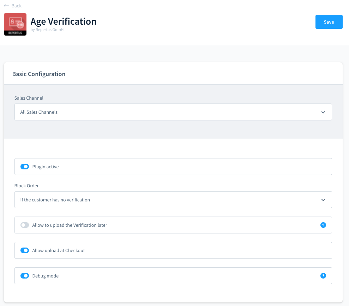This screenshot has height=306, width=349.
Task: Click the 'Block Order' field label
Action: pyautogui.click(x=26, y=186)
